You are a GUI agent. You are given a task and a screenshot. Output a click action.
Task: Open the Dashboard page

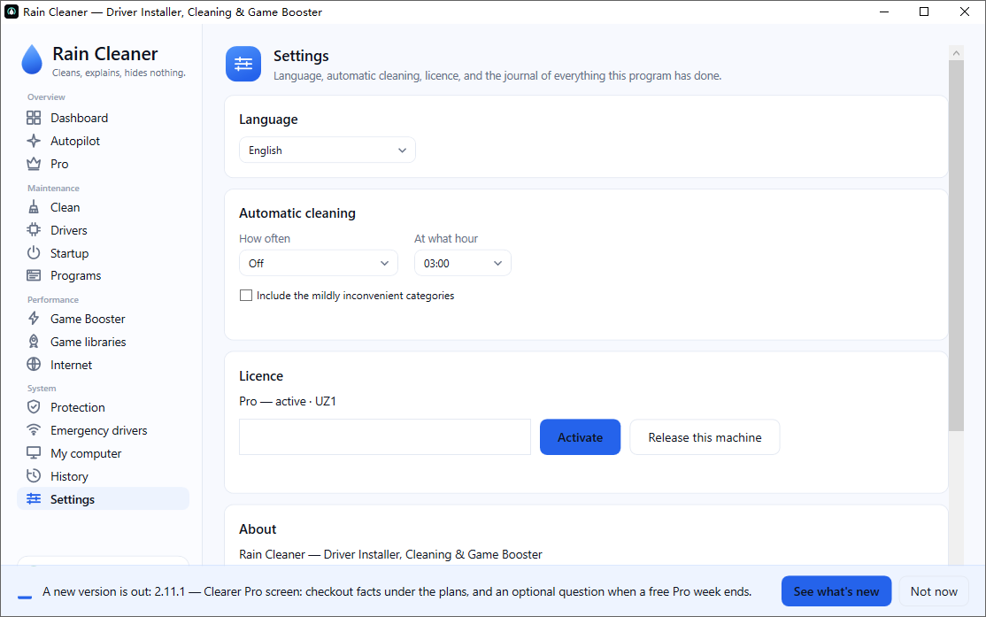pyautogui.click(x=104, y=118)
